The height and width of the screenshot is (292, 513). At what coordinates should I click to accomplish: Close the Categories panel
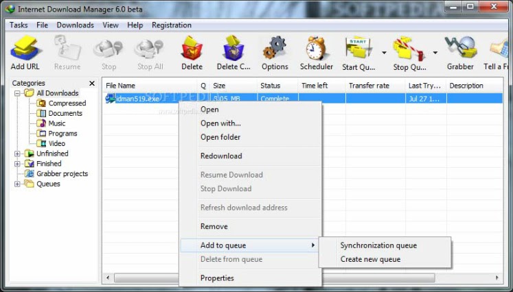(x=92, y=84)
